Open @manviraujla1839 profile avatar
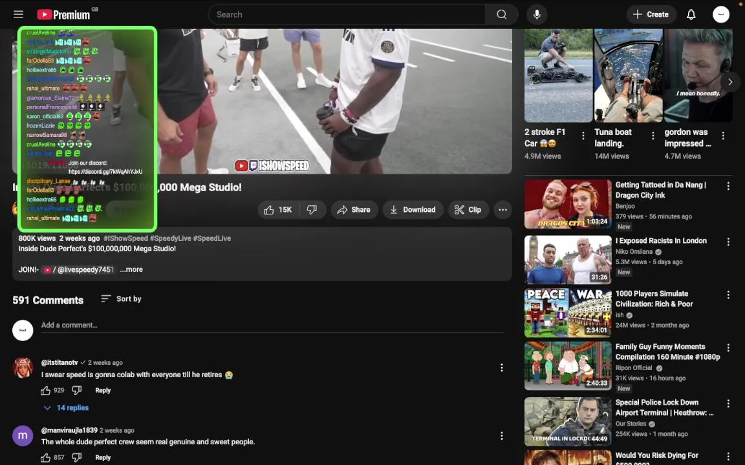Screen dimensions: 745x465 (23, 435)
